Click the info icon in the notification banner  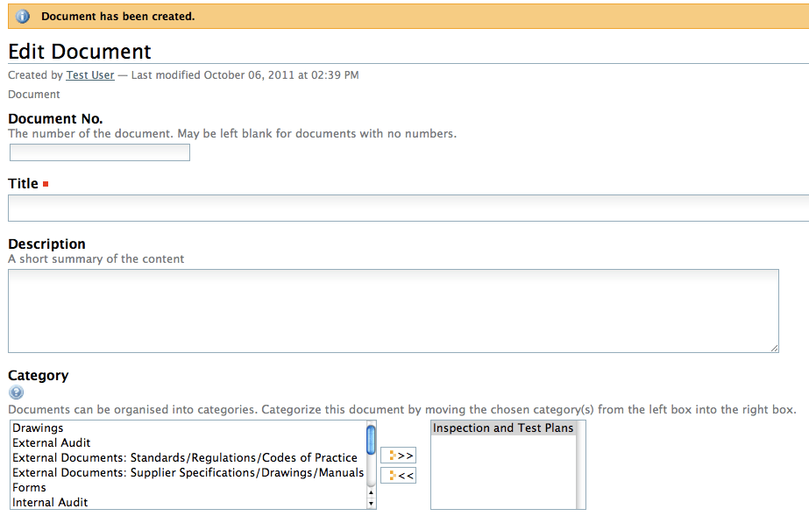pyautogui.click(x=22, y=17)
